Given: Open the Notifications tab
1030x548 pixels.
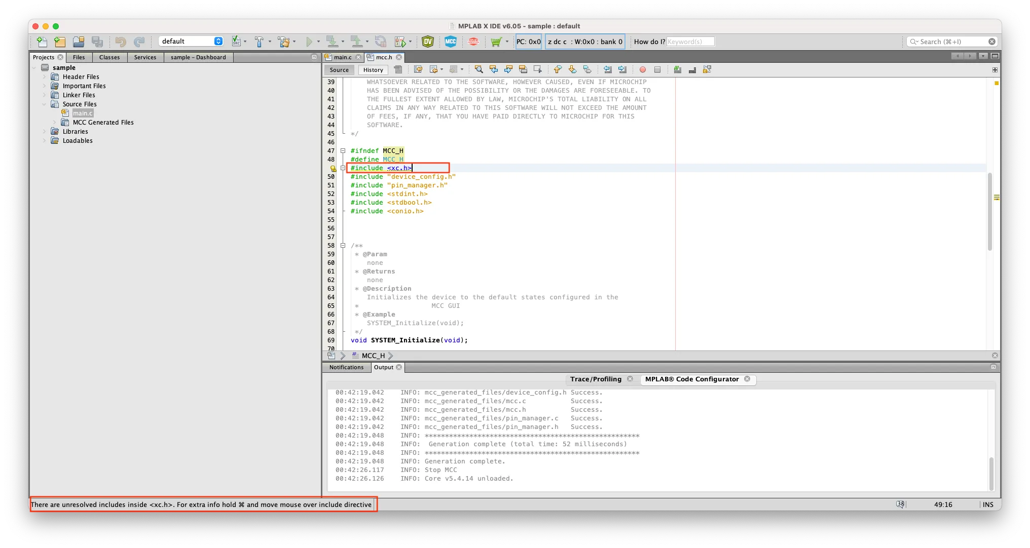Looking at the screenshot, I should coord(346,367).
